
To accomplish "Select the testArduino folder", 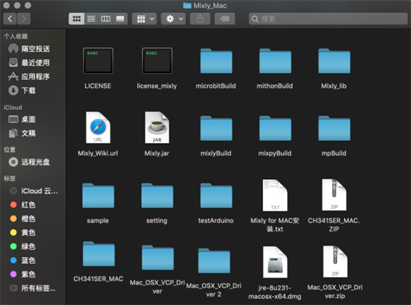I will pyautogui.click(x=216, y=196).
